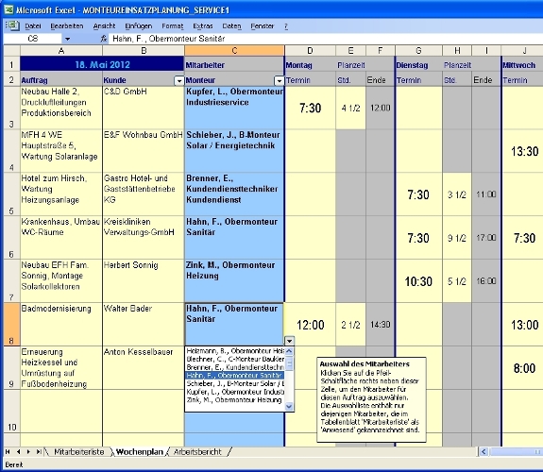Switch to the Arbeitsbericht sheet tab
The image size is (543, 472).
tap(197, 452)
